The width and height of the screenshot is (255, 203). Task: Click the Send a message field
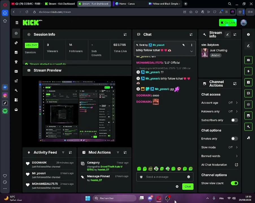[x=165, y=177]
